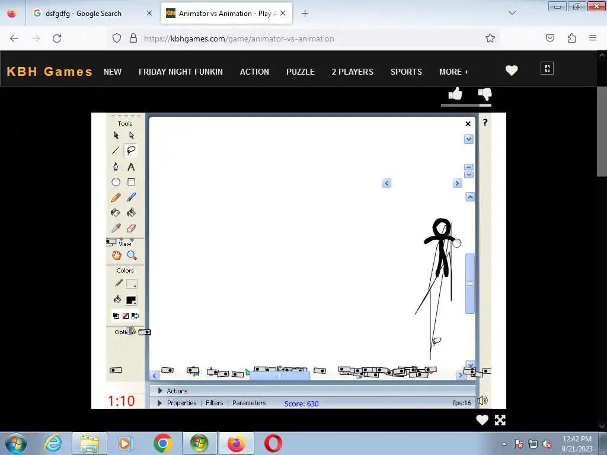607x455 pixels.
Task: Select the black arrow Selection tool
Action: coord(116,135)
